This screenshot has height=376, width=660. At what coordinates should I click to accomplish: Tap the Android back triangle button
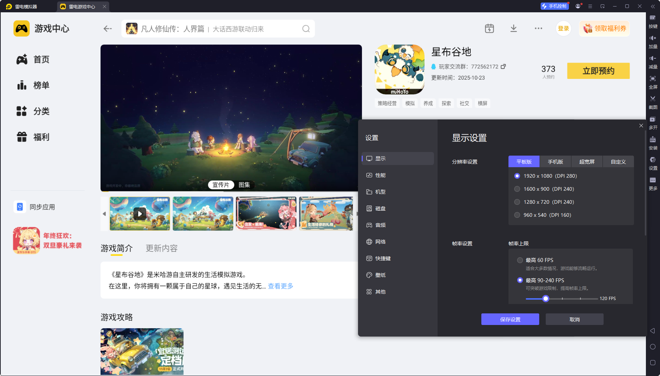click(653, 331)
